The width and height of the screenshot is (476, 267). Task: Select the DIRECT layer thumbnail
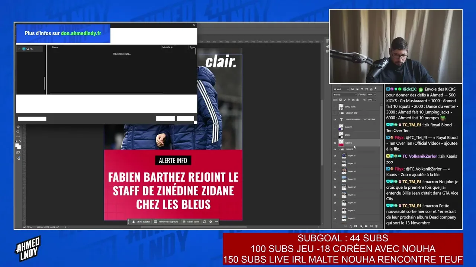341,127
